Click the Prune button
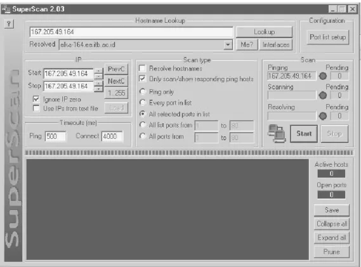This screenshot has height=267, width=361. (x=332, y=252)
